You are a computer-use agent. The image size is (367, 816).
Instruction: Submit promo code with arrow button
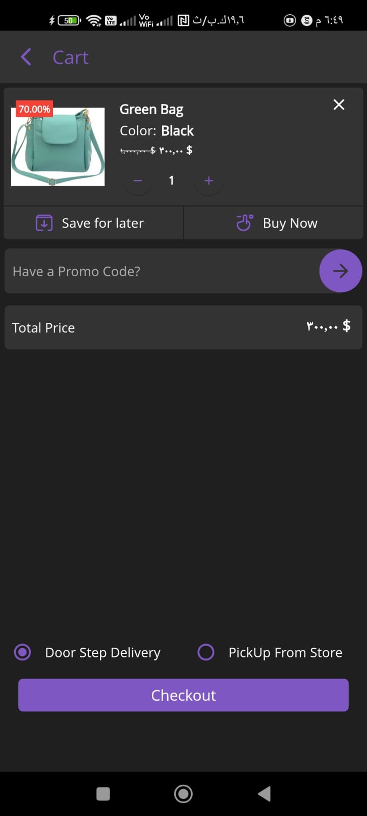coord(340,271)
